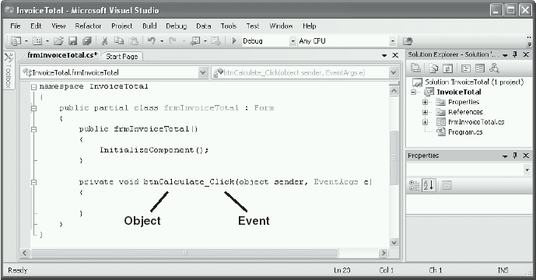Screen dimensions: 536x280
Task: Click the Redo toolbar icon
Action: [173, 41]
